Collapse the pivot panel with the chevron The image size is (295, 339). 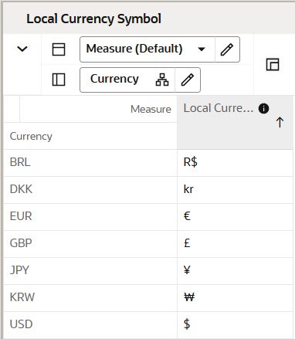[22, 49]
